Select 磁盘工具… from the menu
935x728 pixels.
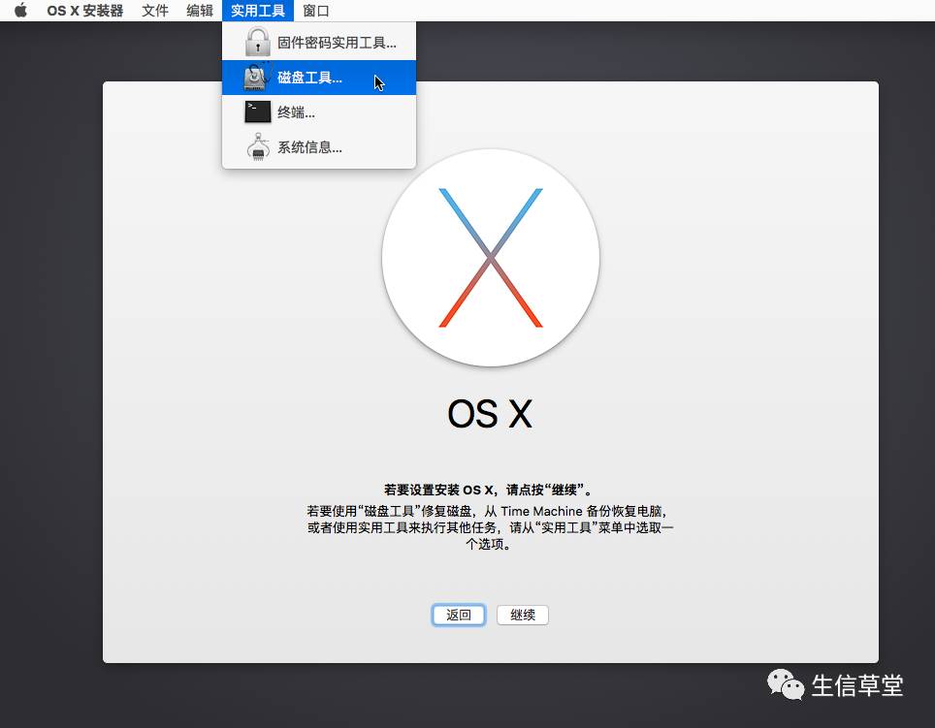click(x=319, y=78)
